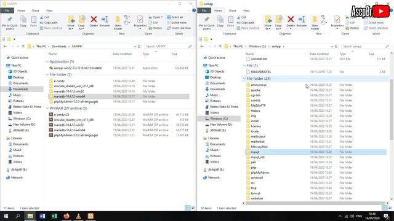The width and height of the screenshot is (394, 221).
Task: Collapse Application (1) group in left window
Action: pos(47,61)
